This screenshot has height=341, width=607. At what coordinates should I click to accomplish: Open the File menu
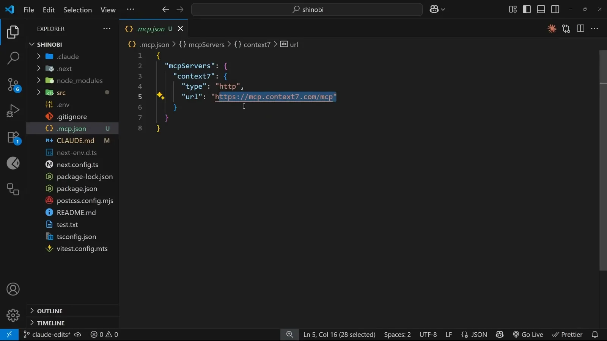click(28, 10)
